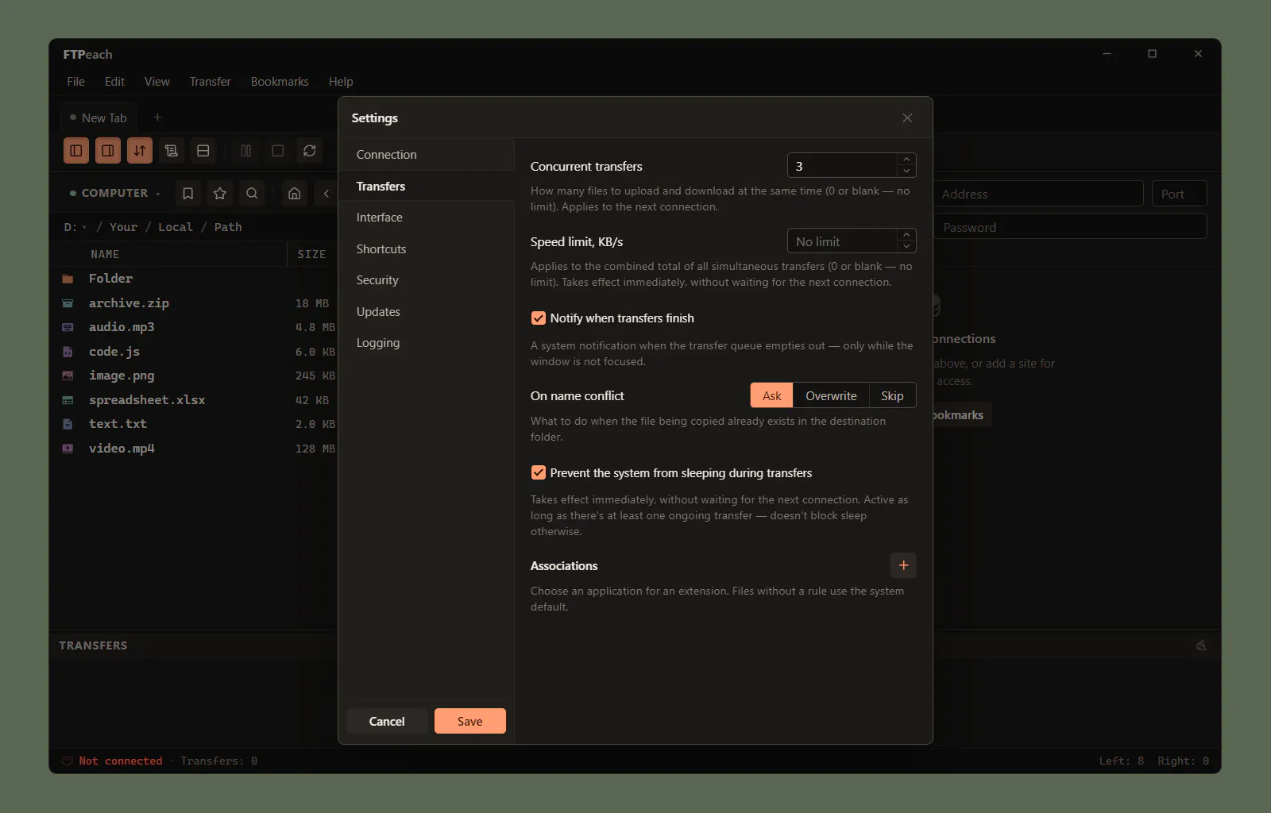Uncheck Notify when transfers finish
This screenshot has height=813, width=1271.
[538, 318]
